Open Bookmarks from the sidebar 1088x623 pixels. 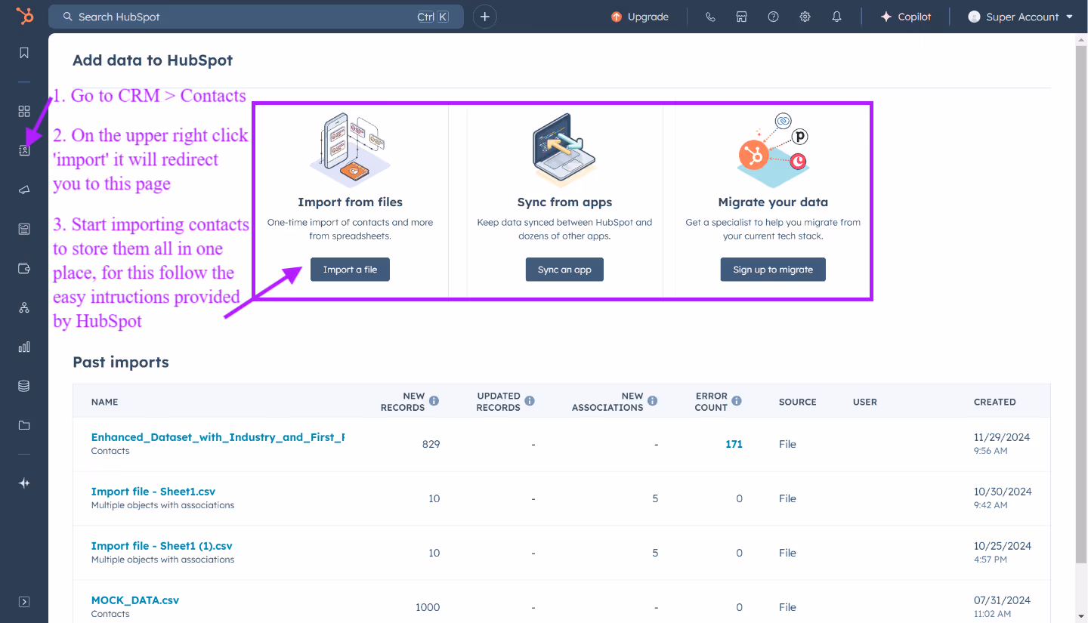pos(23,53)
